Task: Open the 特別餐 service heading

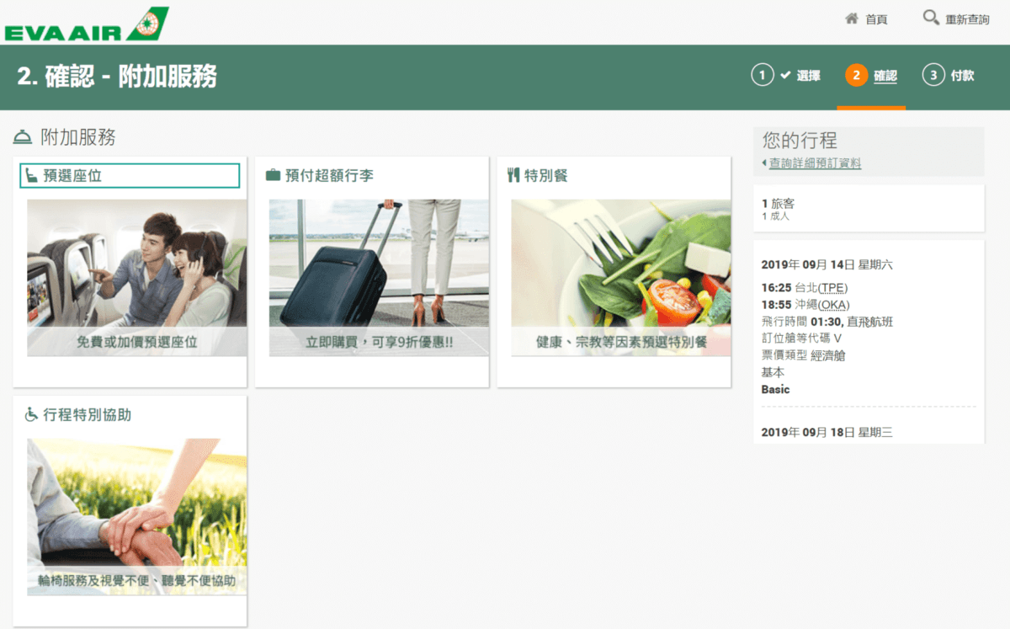Action: click(546, 175)
